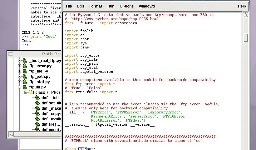Click method icon beside def _availa
Image resolution: width=256 pixels, height=150 pixels.
(37, 119)
